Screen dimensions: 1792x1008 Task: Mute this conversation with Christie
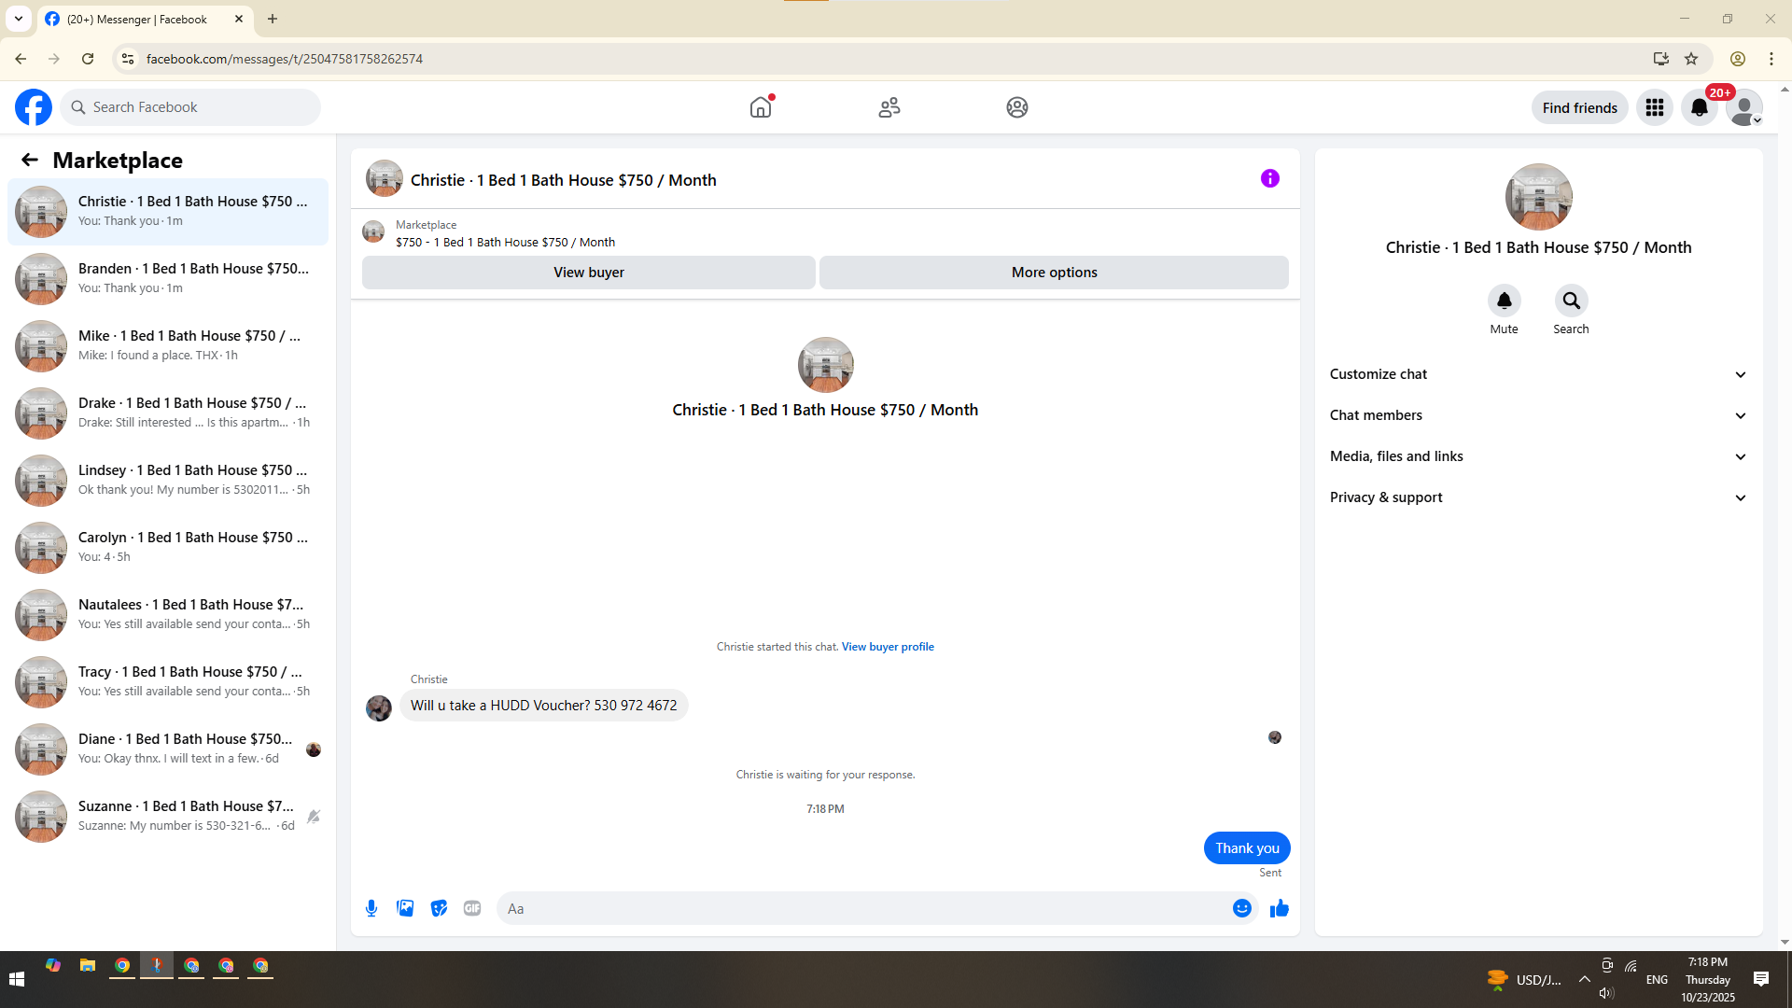point(1504,301)
